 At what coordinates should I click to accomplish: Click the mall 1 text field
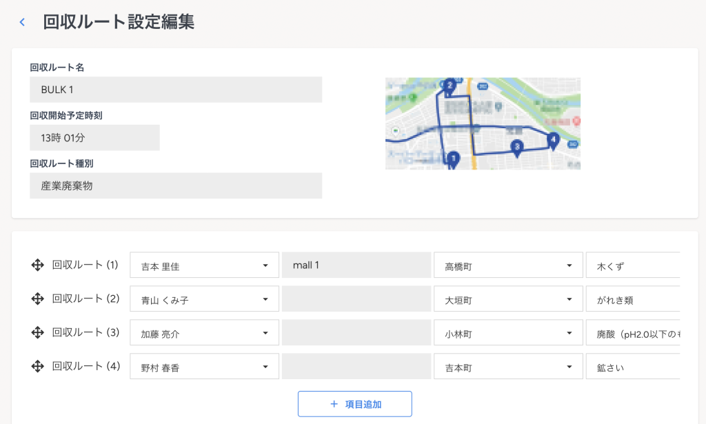(x=356, y=265)
